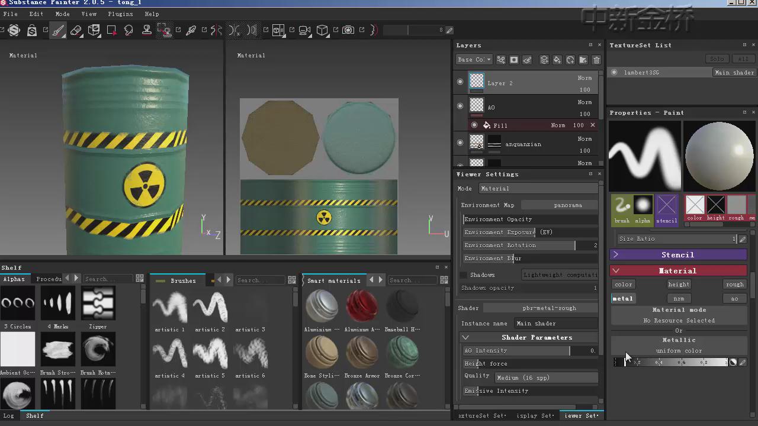
Task: Open the Plugins menu
Action: pyautogui.click(x=120, y=14)
